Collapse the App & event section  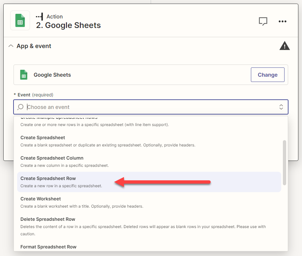[x=11, y=46]
